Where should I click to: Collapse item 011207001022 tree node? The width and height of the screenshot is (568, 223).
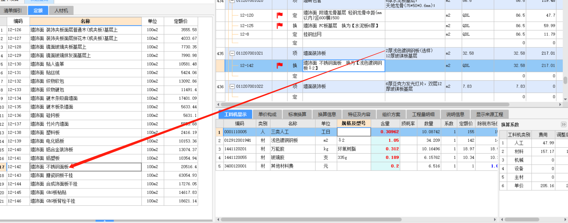pyautogui.click(x=232, y=86)
